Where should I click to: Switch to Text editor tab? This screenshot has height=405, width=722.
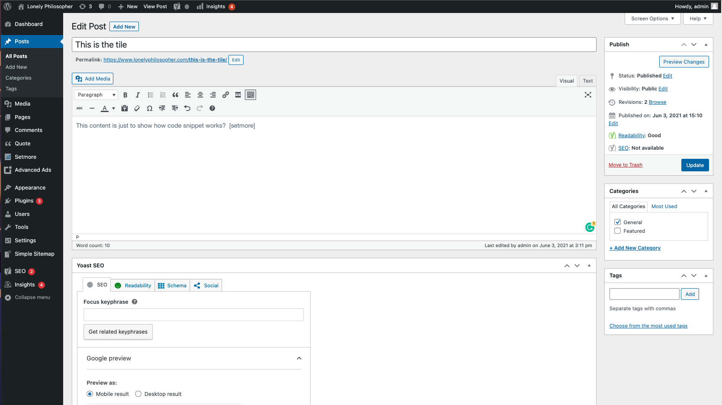pyautogui.click(x=588, y=81)
